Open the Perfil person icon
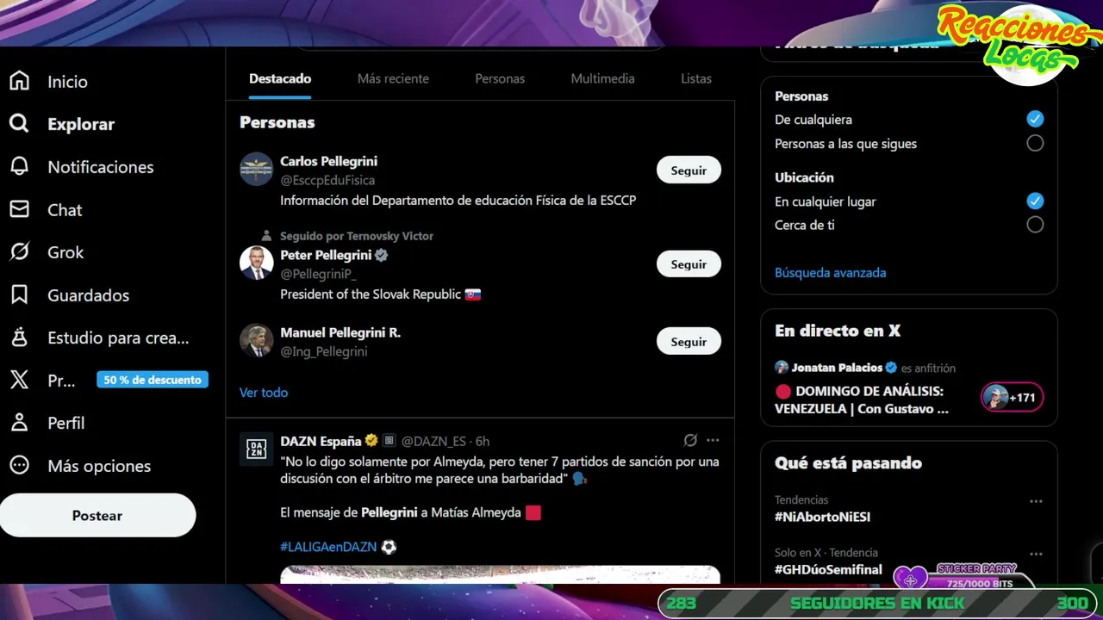 (19, 423)
